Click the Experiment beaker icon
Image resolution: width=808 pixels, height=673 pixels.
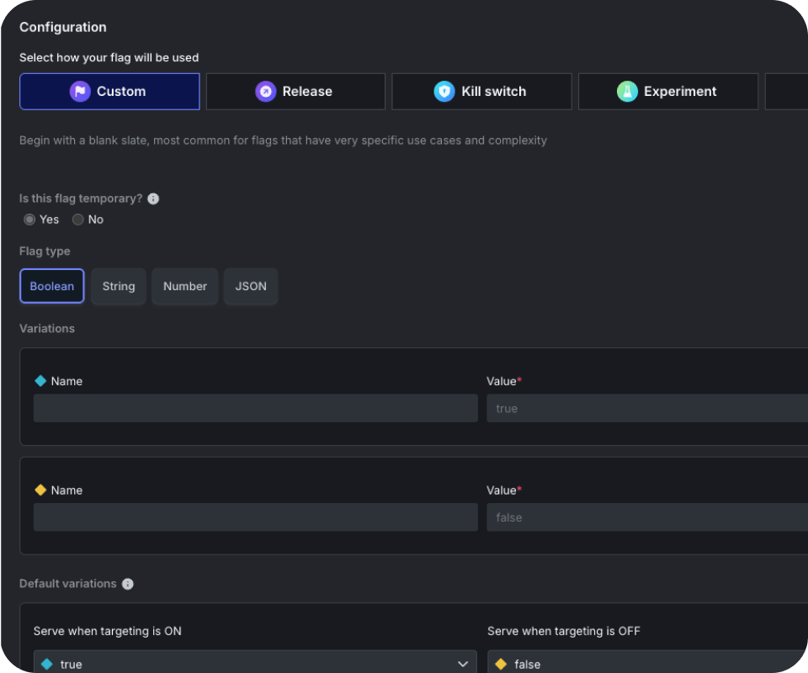[627, 92]
